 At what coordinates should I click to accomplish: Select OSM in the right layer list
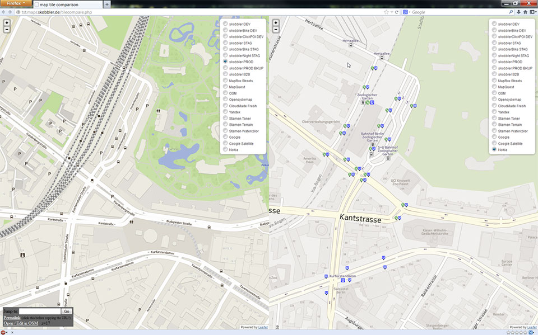tap(494, 93)
